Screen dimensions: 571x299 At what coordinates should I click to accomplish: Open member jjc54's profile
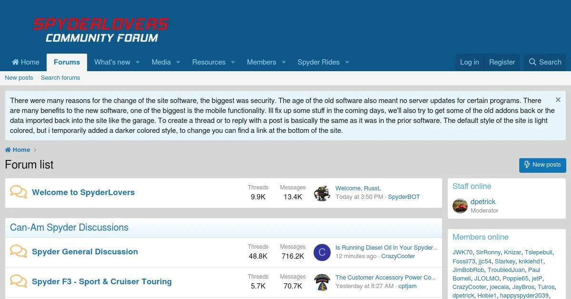[485, 262]
